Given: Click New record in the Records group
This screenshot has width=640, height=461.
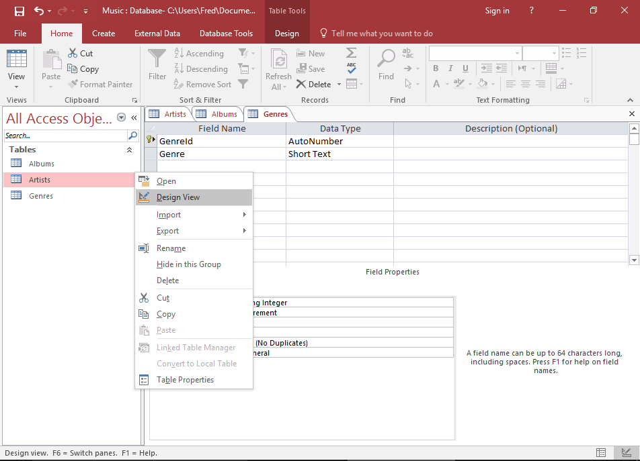Looking at the screenshot, I should click(311, 54).
